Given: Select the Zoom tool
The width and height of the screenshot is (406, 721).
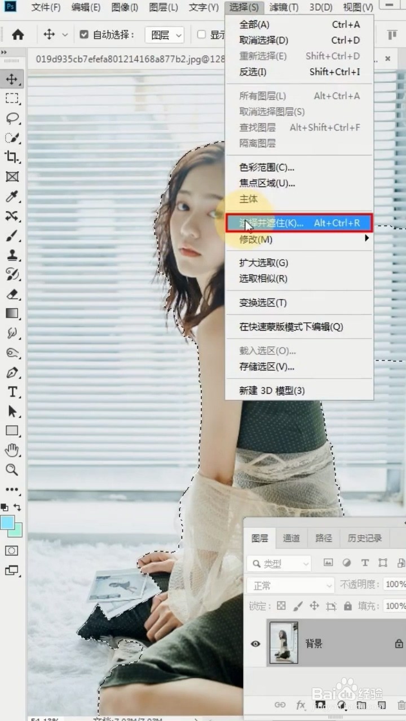Looking at the screenshot, I should 12,470.
